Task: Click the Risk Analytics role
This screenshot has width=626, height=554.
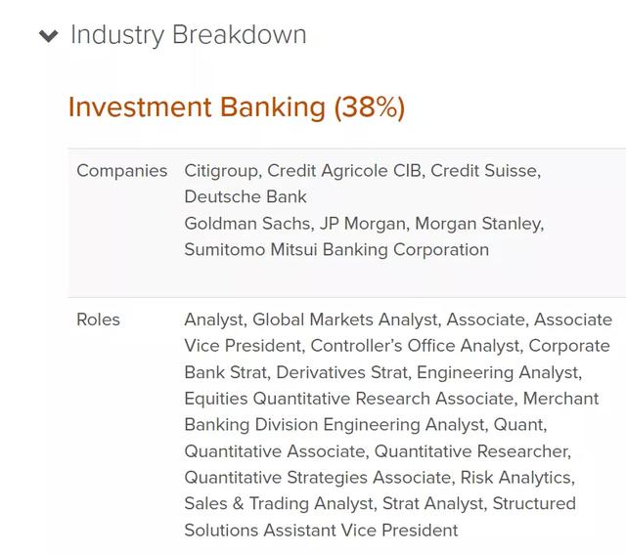Action: click(x=517, y=478)
